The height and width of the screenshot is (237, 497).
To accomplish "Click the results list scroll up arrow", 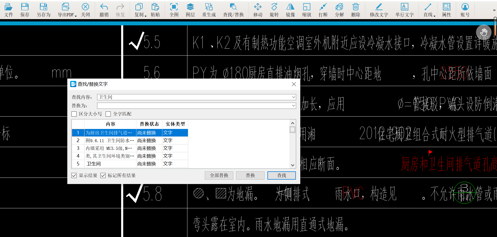I will (293, 123).
